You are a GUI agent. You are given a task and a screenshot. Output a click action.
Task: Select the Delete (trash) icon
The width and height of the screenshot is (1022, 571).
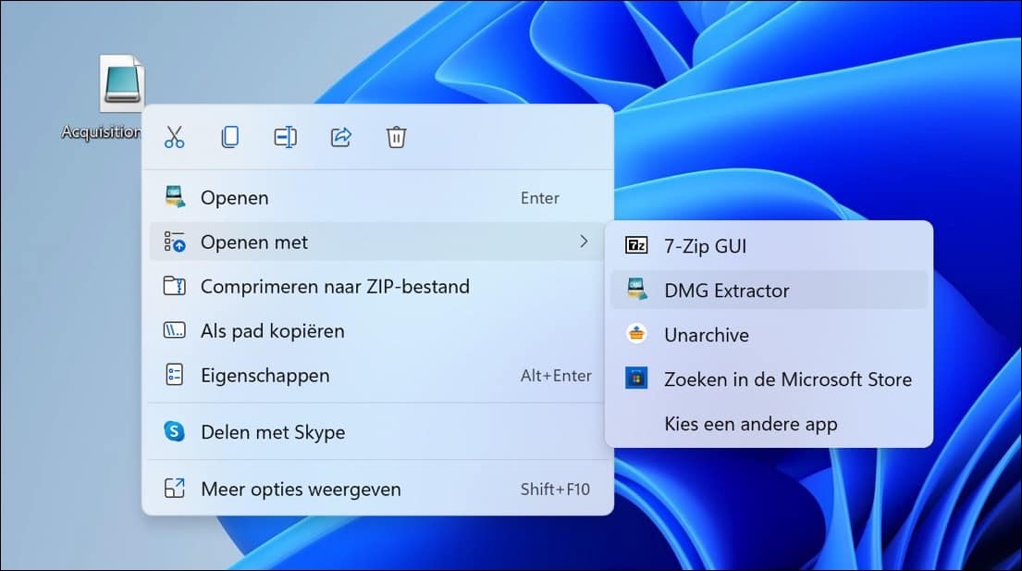tap(396, 137)
